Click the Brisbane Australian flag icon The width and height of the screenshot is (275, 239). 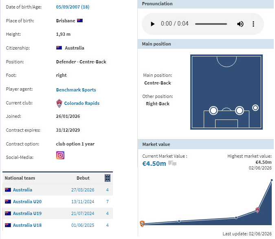pyautogui.click(x=80, y=21)
